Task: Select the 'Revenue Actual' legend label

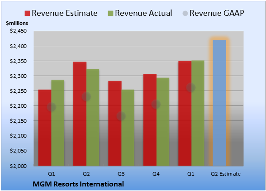Action: coord(143,13)
